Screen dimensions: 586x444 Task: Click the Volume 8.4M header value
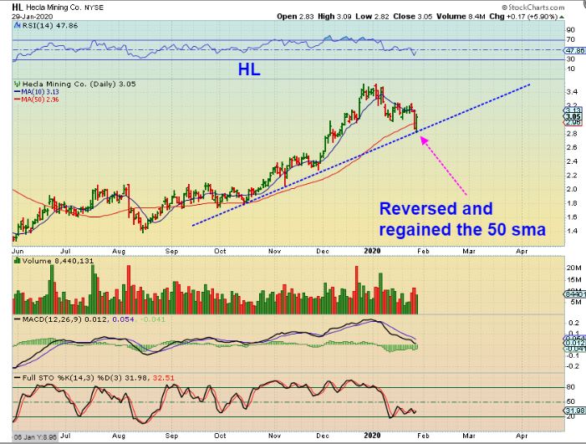tap(461, 17)
